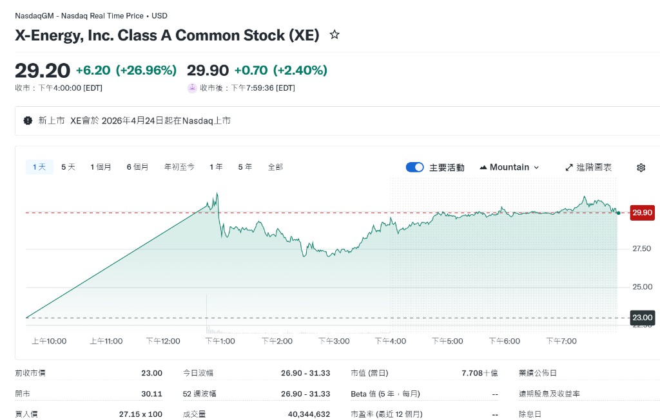Choose the 6個月 range tab

point(137,167)
